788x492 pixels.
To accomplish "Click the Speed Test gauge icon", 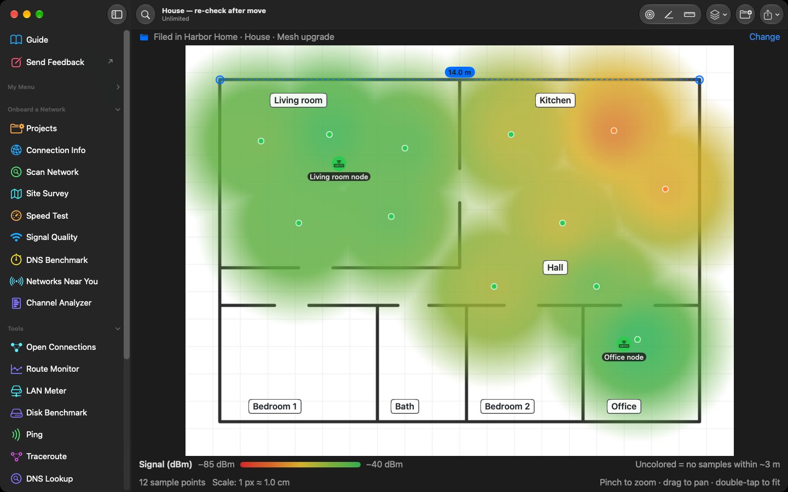I will (x=16, y=215).
